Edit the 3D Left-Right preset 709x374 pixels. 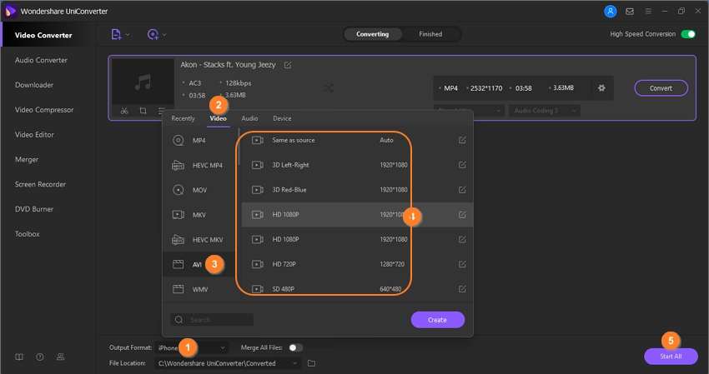(462, 165)
